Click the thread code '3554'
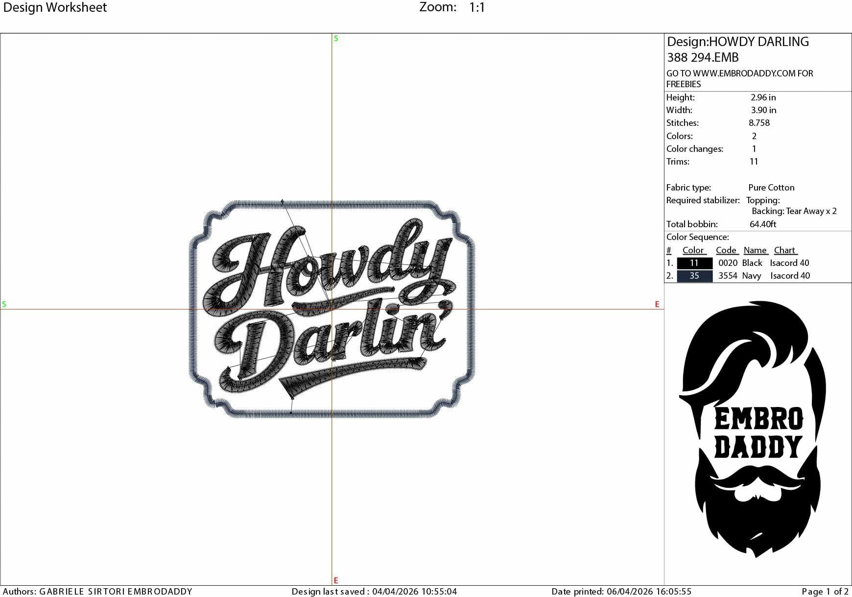This screenshot has height=597, width=852. click(728, 276)
